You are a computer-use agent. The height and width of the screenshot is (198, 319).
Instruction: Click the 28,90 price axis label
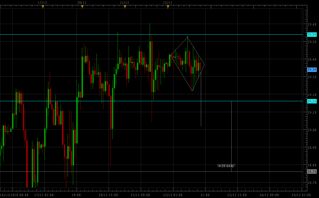pos(312,148)
